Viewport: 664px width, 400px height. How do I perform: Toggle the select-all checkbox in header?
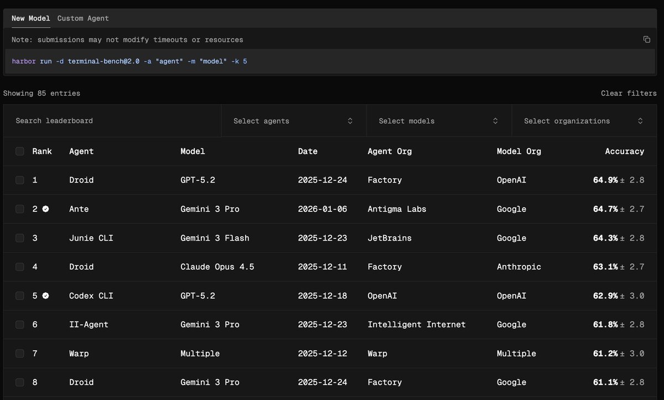20,151
